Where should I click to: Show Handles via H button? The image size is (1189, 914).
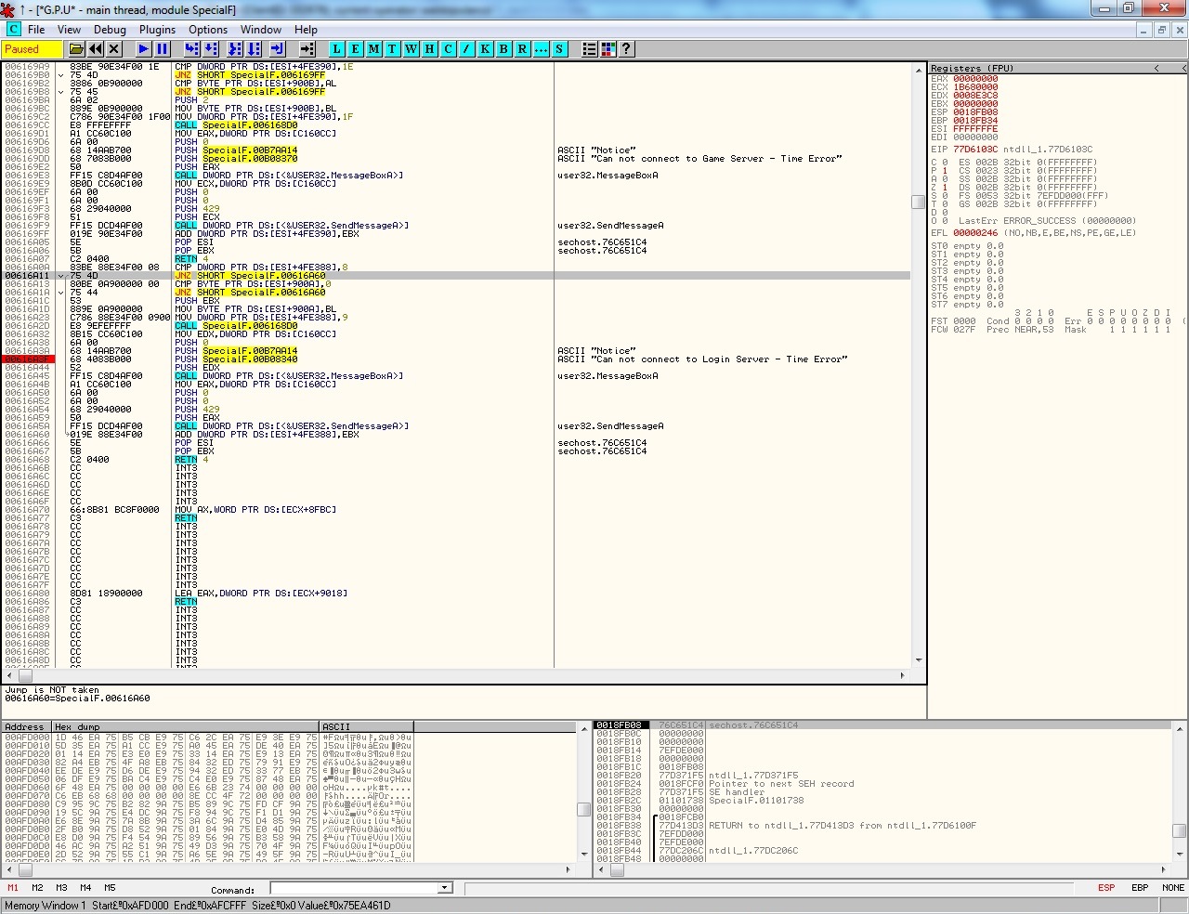(x=429, y=49)
